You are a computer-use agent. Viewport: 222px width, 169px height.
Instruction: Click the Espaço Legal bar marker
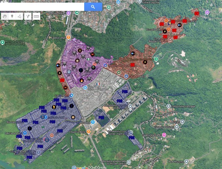coord(68,38)
